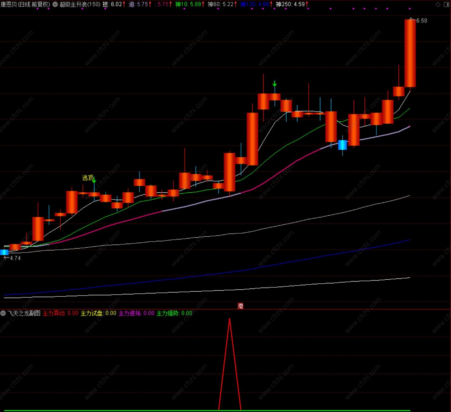The image size is (451, 412).
Task: Click the green 主力强势: 0.00 label
Action: (x=174, y=313)
